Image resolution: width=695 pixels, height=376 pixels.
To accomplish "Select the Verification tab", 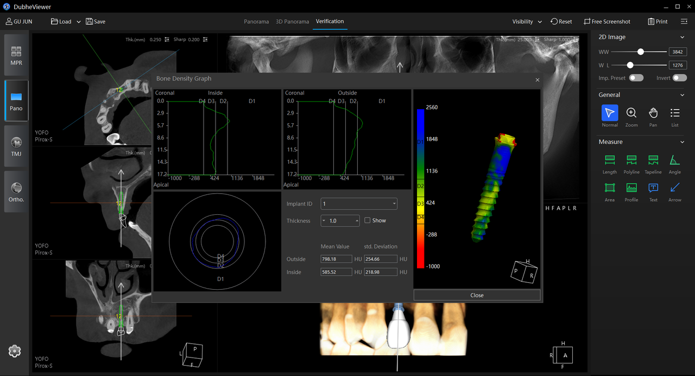I will (x=330, y=22).
